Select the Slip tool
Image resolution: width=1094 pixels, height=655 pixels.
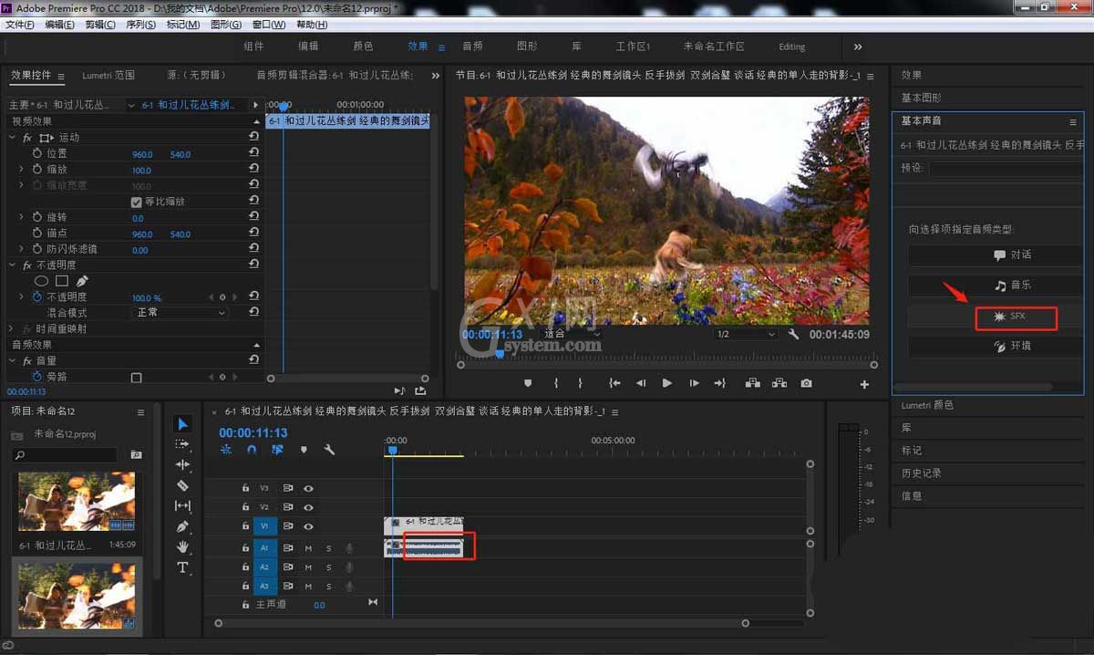click(x=182, y=505)
